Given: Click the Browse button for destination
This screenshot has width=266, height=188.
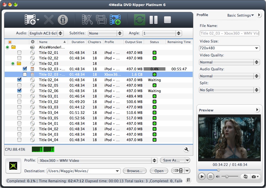Looking at the screenshot, I should point(135,171).
